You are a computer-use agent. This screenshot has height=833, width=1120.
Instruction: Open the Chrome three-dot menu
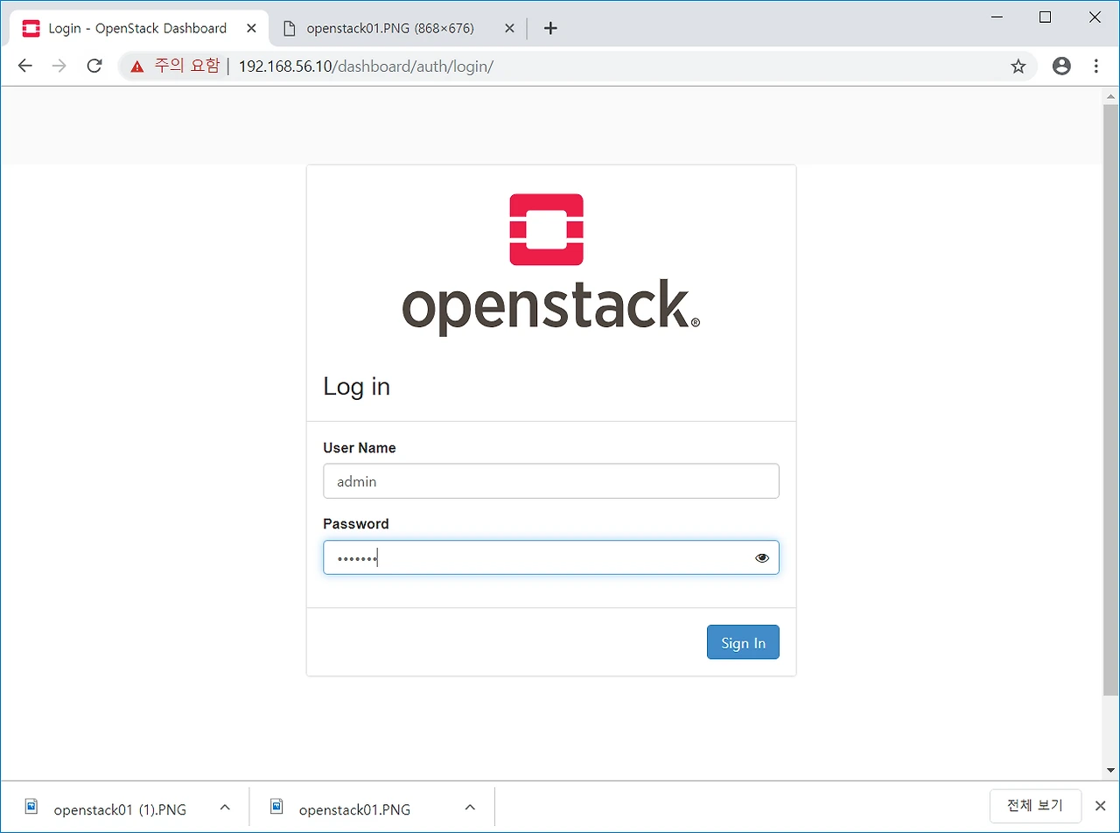[x=1096, y=66]
